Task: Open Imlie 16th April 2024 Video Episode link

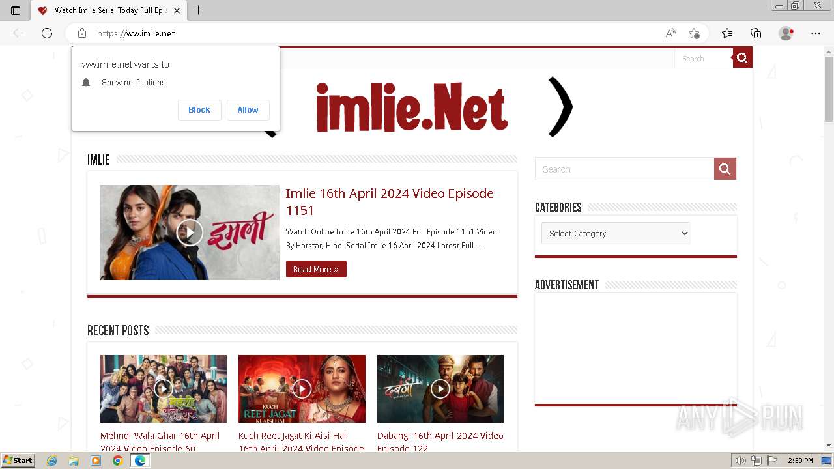Action: [390, 202]
